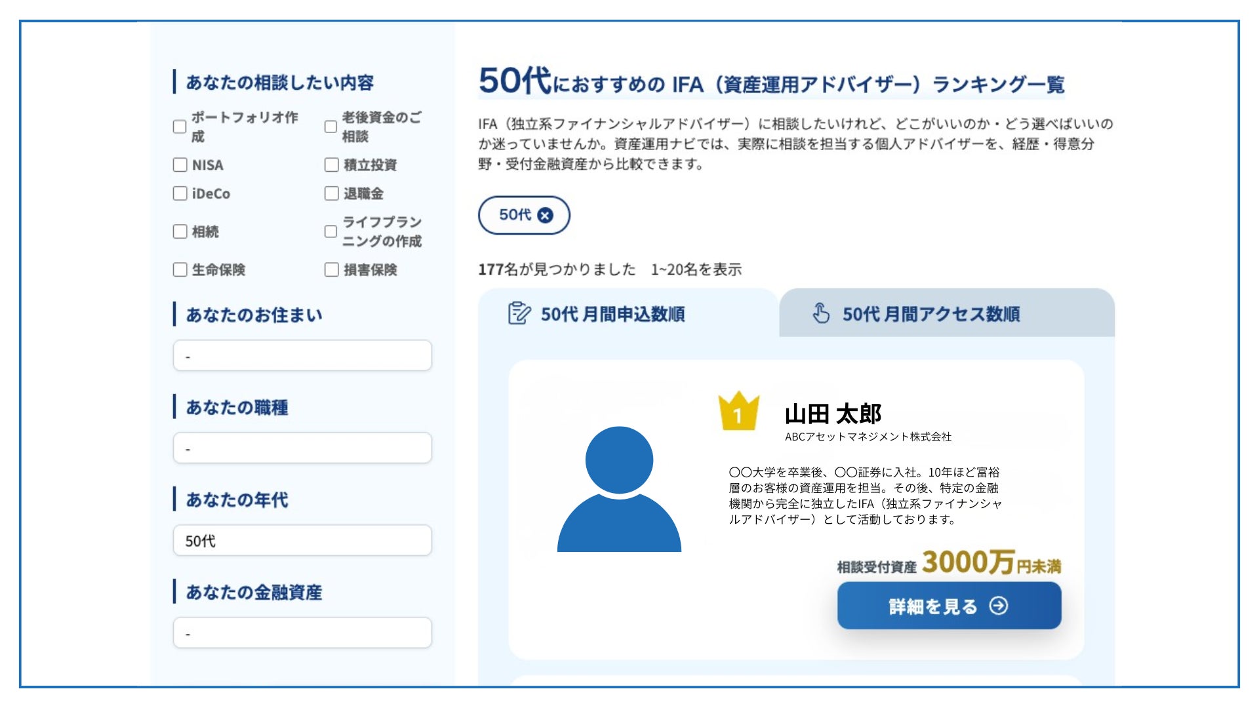Screen dimensions: 1259x708
Task: Tick the 積立投資 checkbox
Action: click(x=332, y=165)
